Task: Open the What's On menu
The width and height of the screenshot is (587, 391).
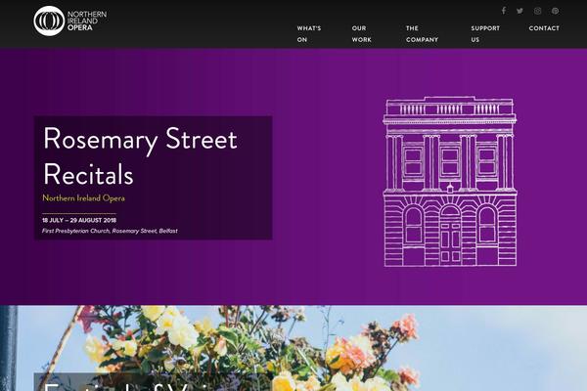Action: pyautogui.click(x=309, y=33)
